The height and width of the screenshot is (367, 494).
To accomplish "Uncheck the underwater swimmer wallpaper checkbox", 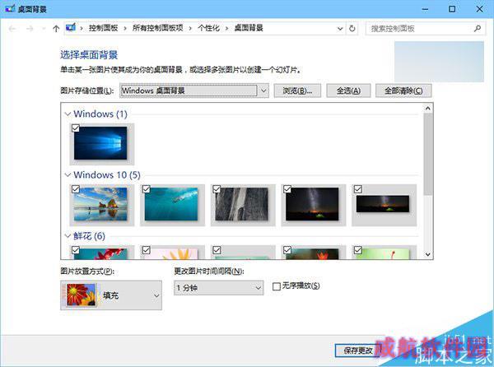I will pyautogui.click(x=147, y=189).
